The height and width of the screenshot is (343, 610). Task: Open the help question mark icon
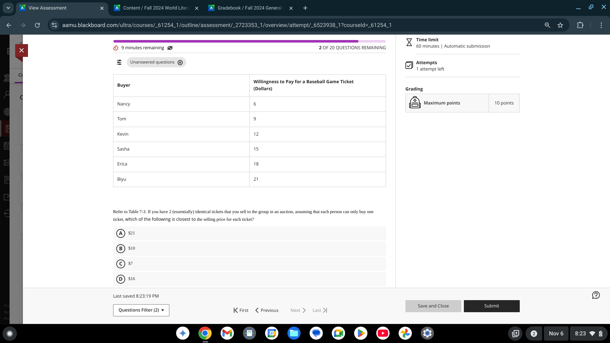(596, 295)
